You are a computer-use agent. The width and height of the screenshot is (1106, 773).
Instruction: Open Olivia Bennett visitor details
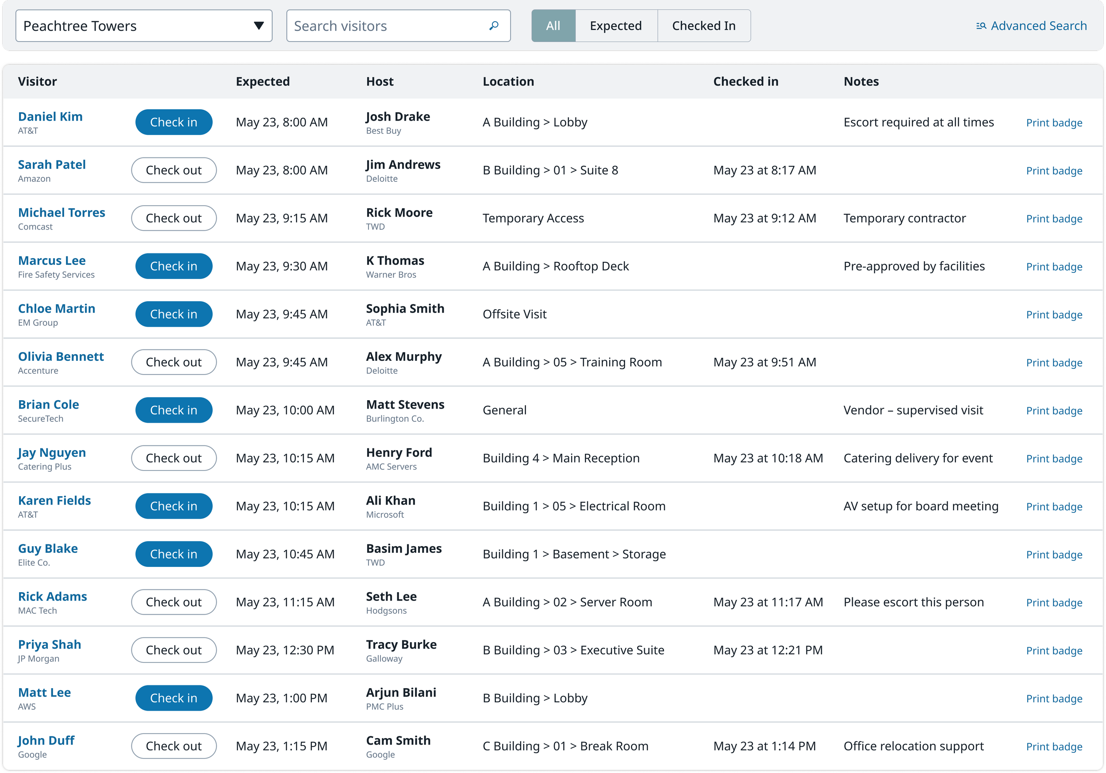coord(61,356)
